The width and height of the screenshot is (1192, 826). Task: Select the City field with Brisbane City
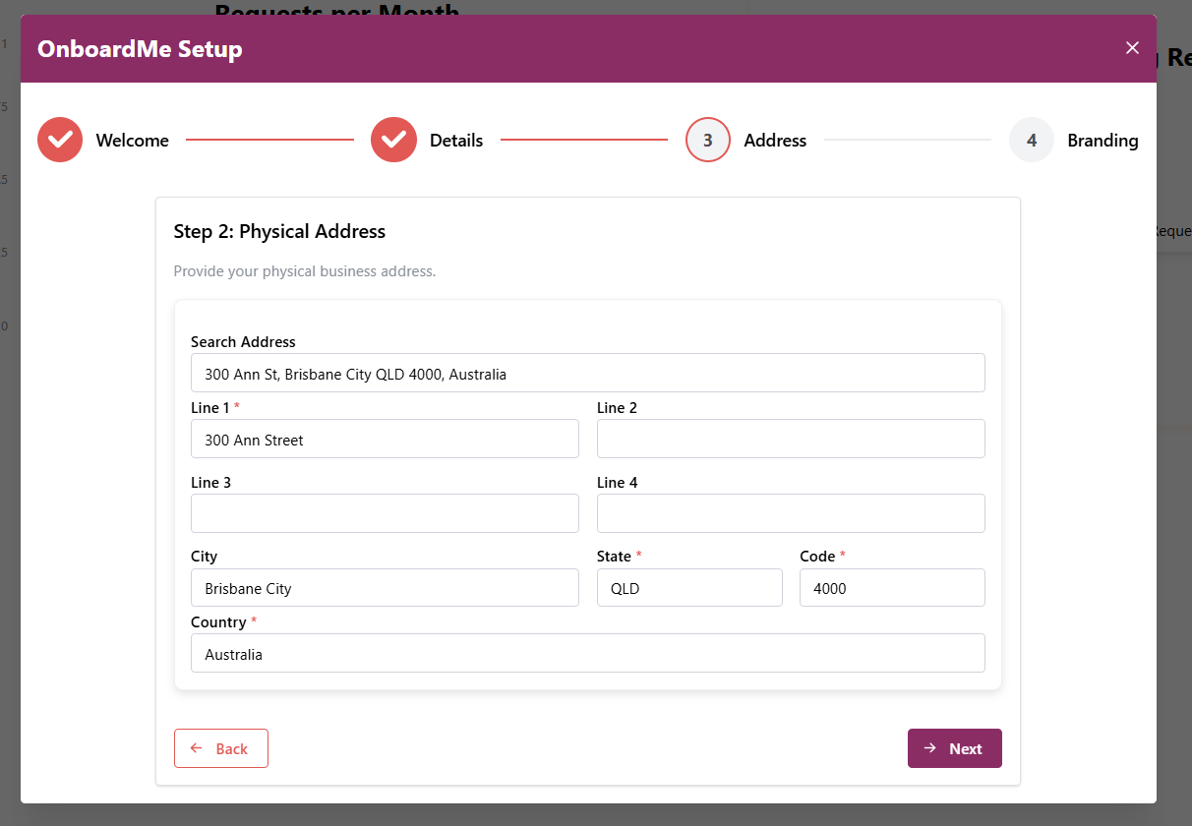tap(385, 588)
